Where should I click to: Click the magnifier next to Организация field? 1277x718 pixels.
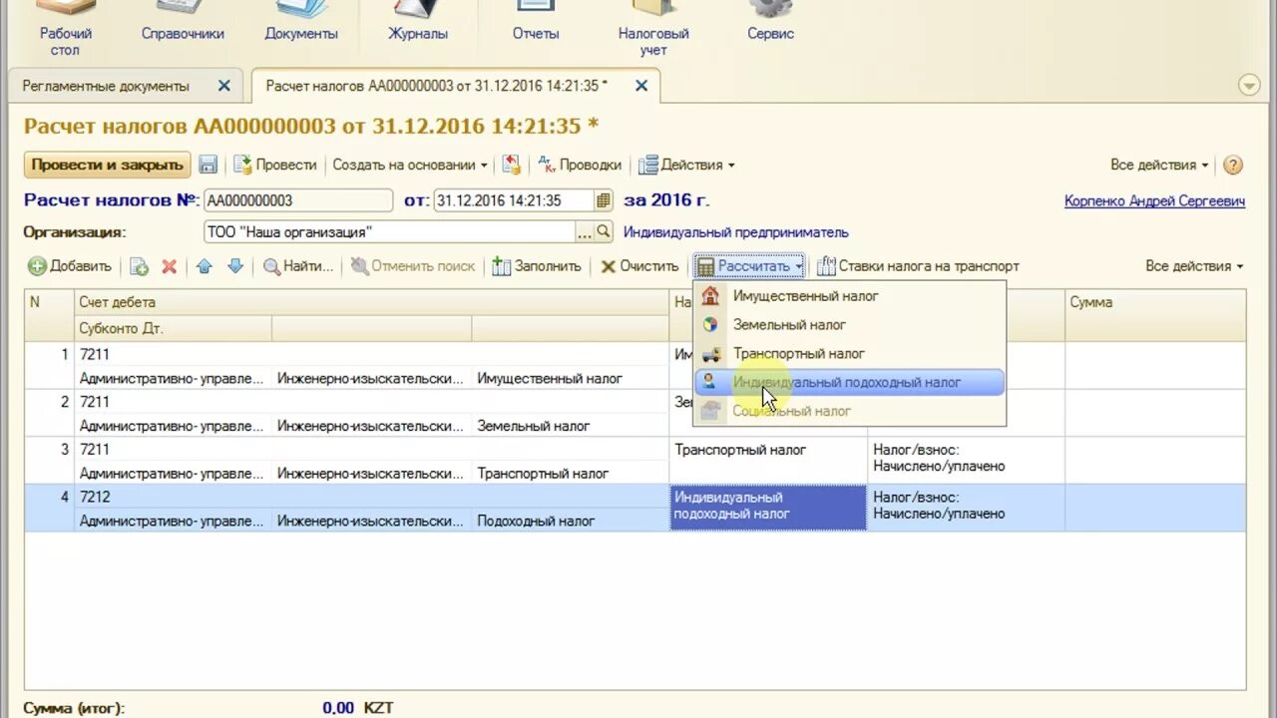[603, 232]
